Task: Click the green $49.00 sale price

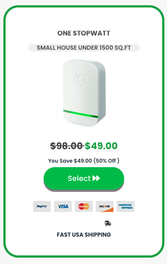Action: tap(101, 146)
